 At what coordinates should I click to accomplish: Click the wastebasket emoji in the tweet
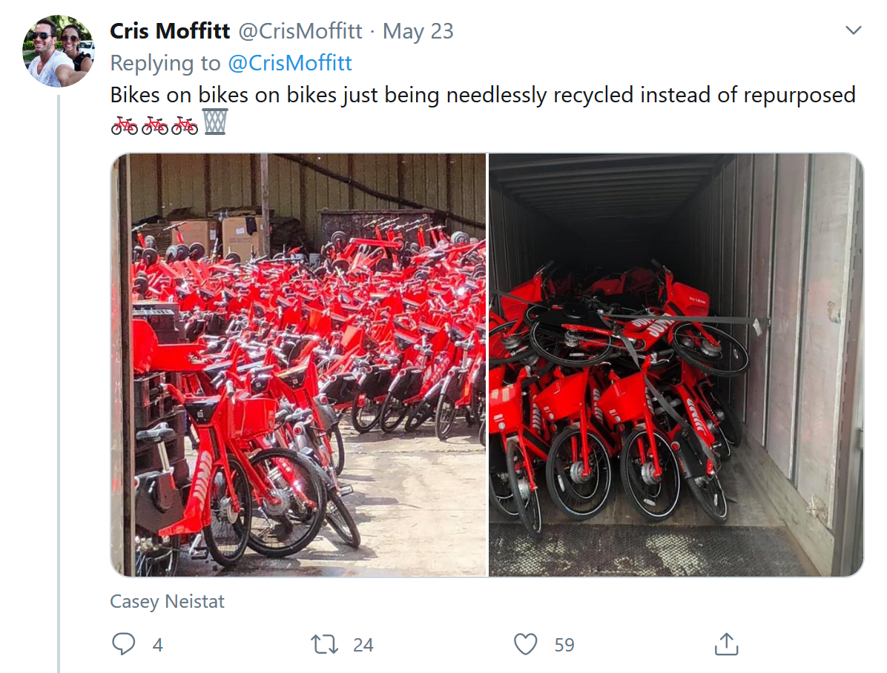[214, 122]
